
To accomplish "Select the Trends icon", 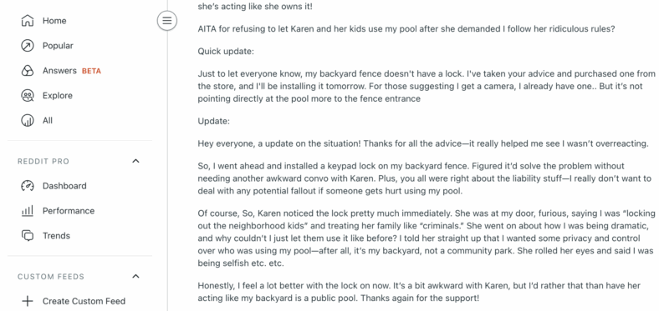I will [x=28, y=236].
